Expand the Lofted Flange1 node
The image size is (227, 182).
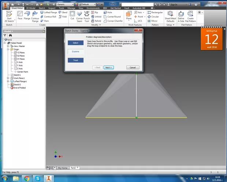tap(8, 81)
